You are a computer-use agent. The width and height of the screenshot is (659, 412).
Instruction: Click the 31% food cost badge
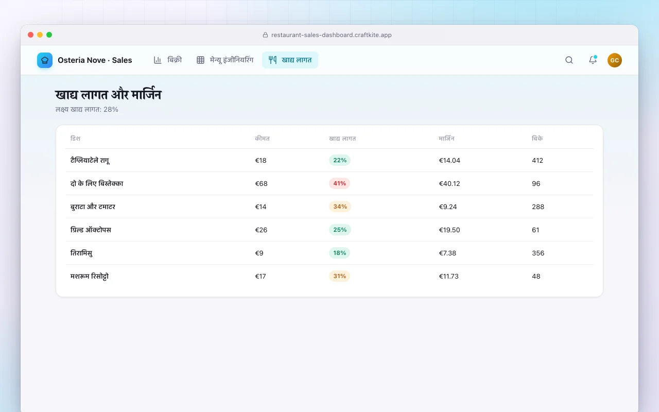pyautogui.click(x=339, y=276)
